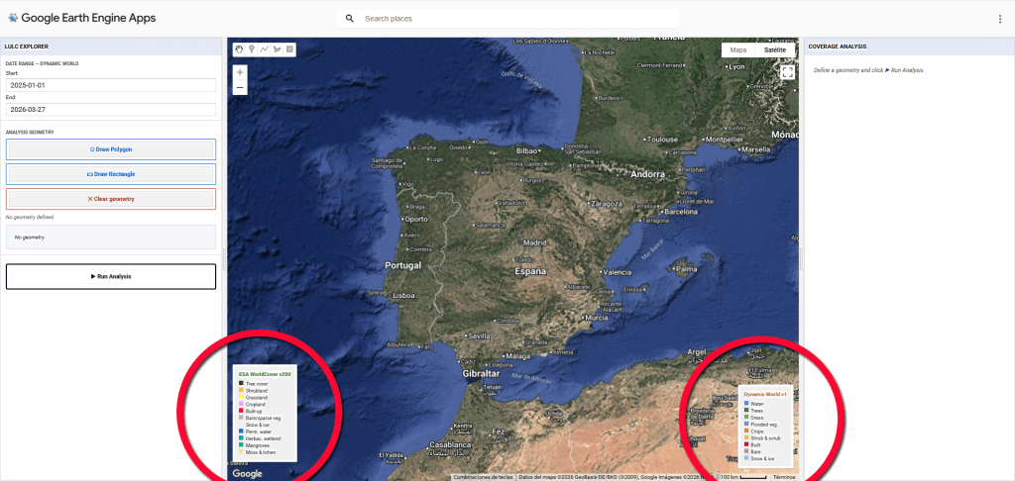Select the draw rectangle map tool
Image resolution: width=1015 pixels, height=481 pixels.
(x=289, y=48)
